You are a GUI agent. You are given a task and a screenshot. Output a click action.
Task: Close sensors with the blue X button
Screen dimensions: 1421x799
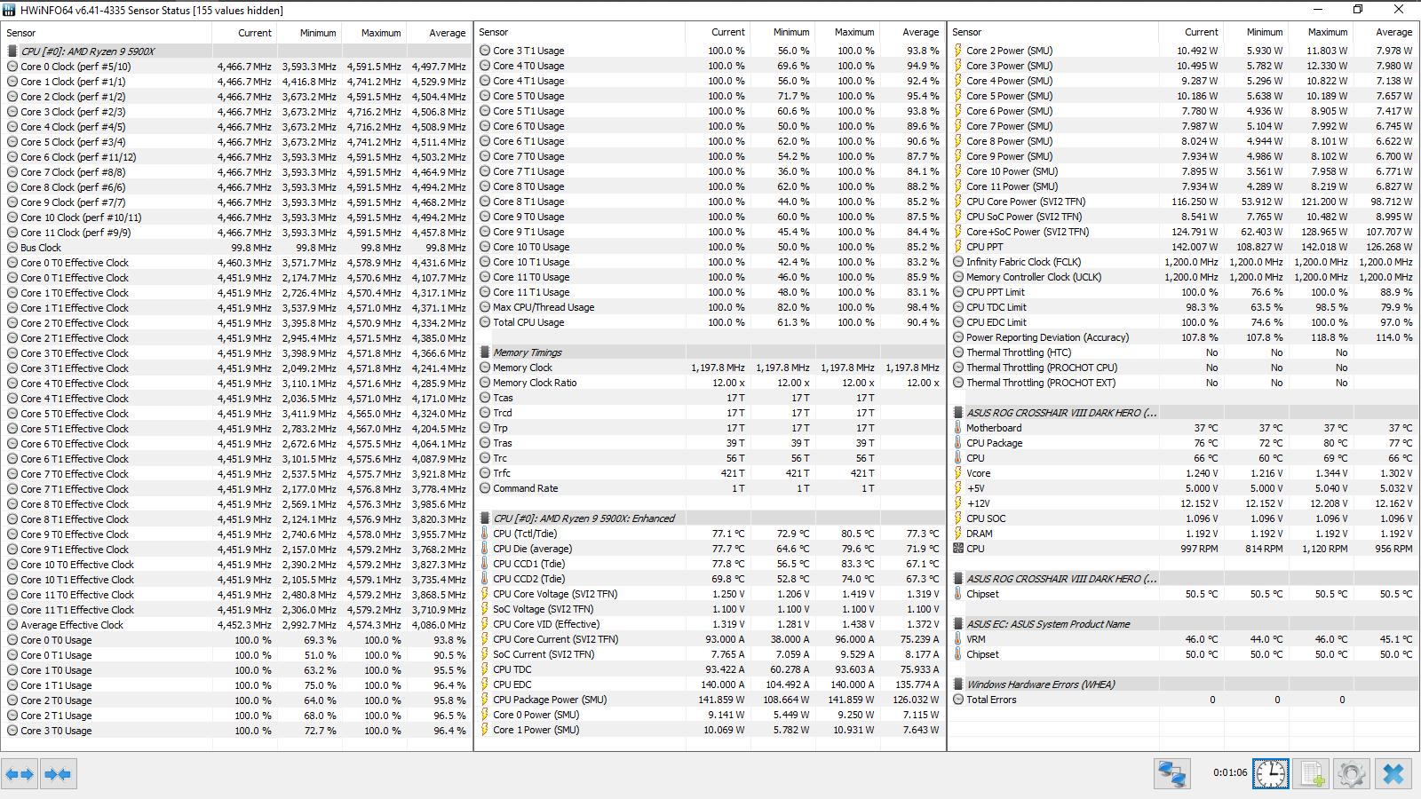pyautogui.click(x=1393, y=774)
